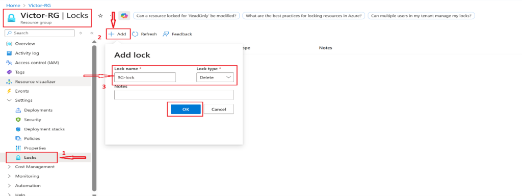The width and height of the screenshot is (522, 196).
Task: Click the Feedback button label
Action: (182, 34)
